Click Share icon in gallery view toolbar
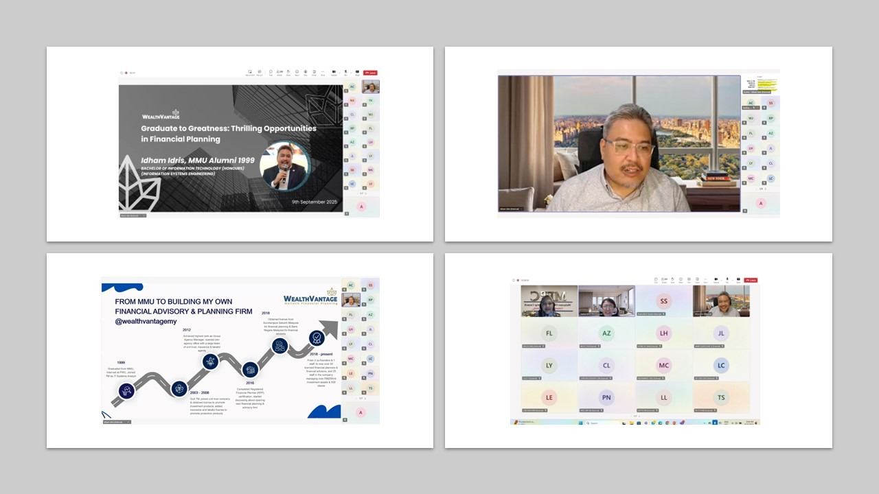Viewport: 879px width, 494px height. (x=738, y=280)
